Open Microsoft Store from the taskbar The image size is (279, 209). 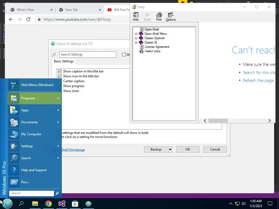75,204
